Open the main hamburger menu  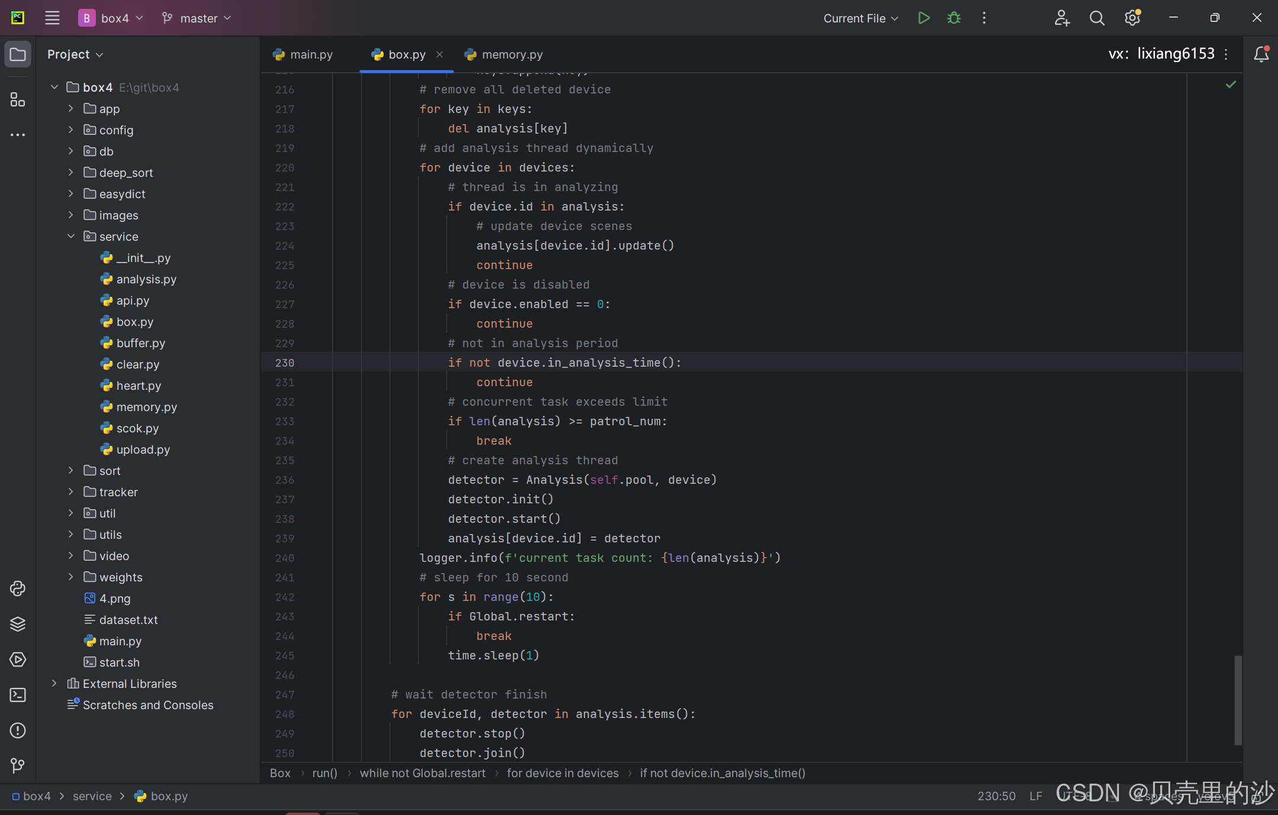click(52, 18)
